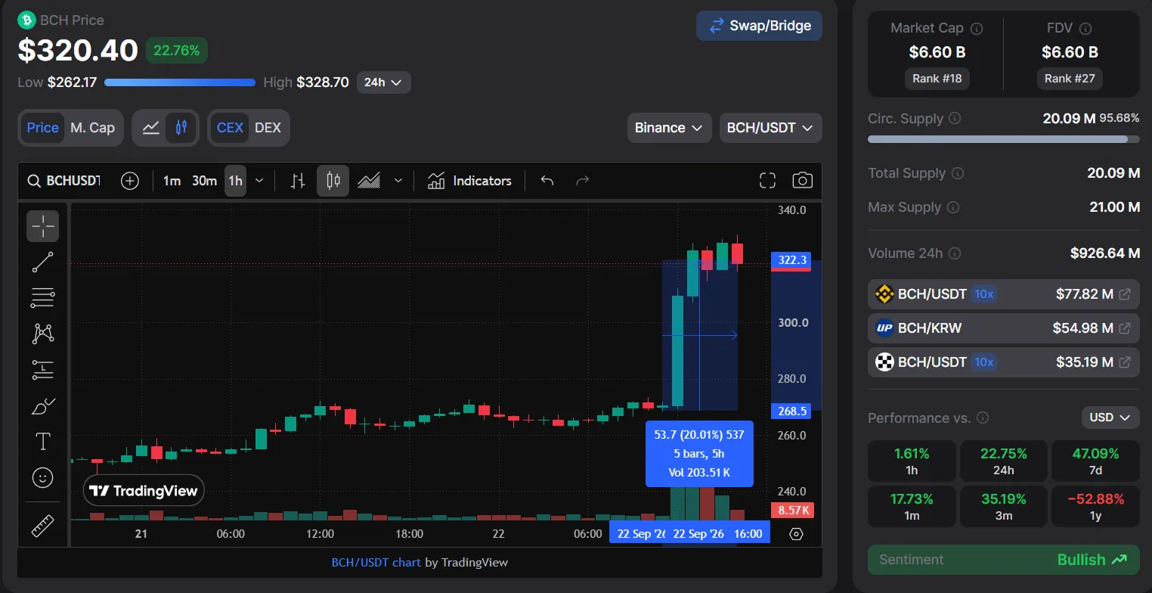Open chart axis settings gear icon
The width and height of the screenshot is (1152, 593).
tap(796, 534)
